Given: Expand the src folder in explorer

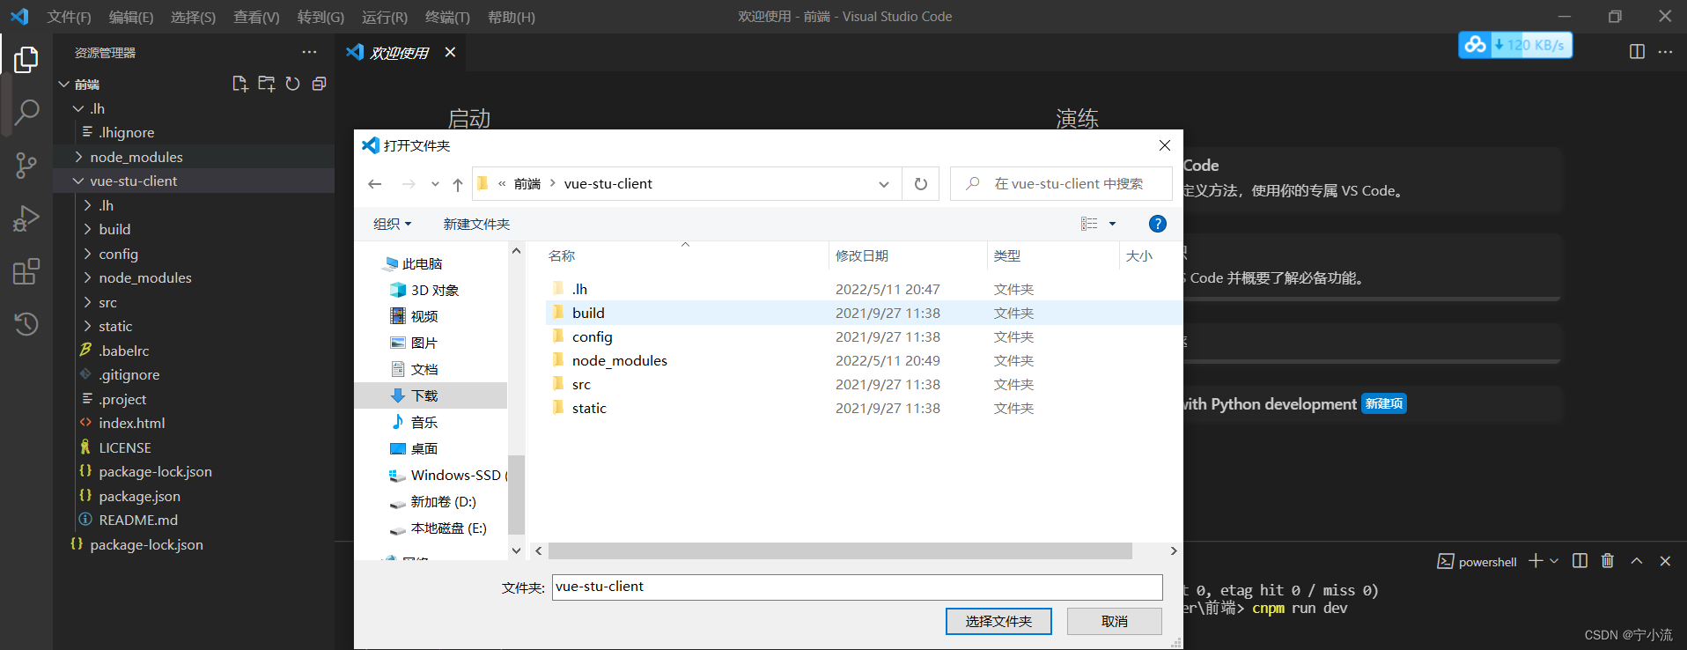Looking at the screenshot, I should pyautogui.click(x=87, y=302).
